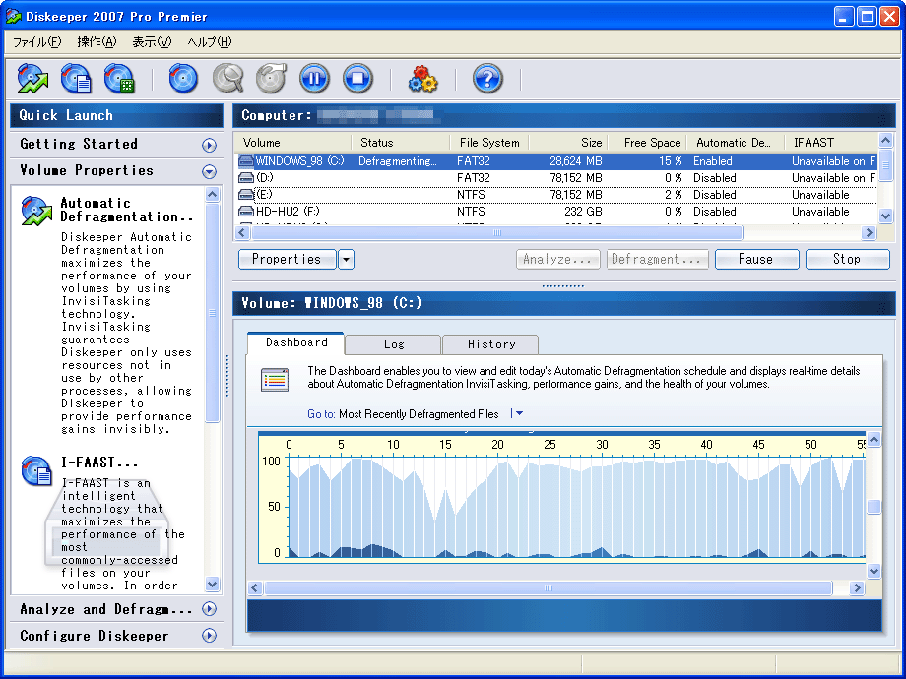Screen dimensions: 906x679
Task: Open help with the question mark icon
Action: pos(487,78)
